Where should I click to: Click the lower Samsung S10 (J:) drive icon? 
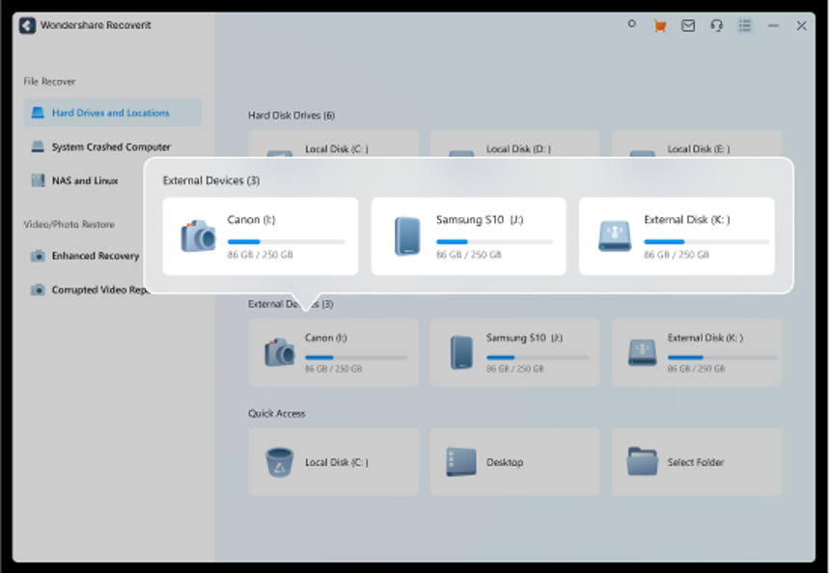point(461,352)
